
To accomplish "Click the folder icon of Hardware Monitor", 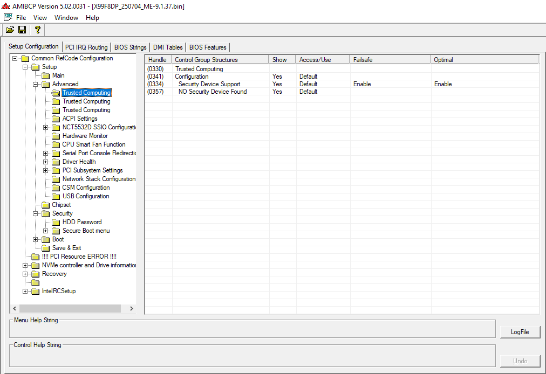I will (56, 136).
